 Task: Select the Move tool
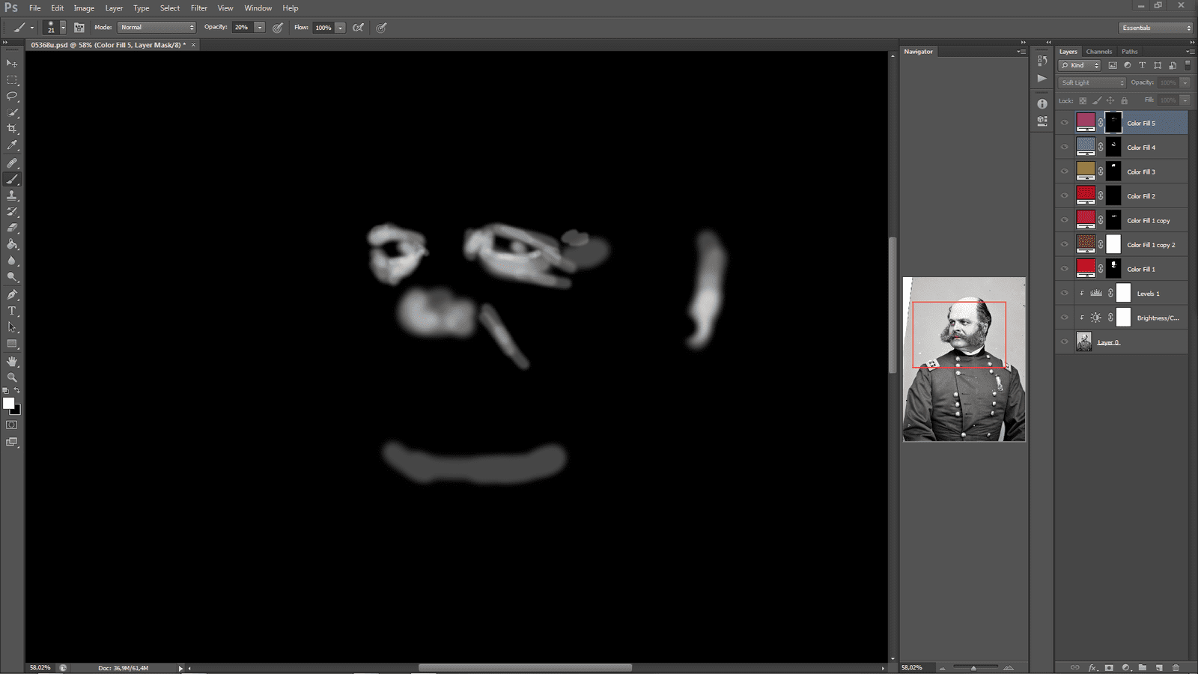tap(12, 64)
